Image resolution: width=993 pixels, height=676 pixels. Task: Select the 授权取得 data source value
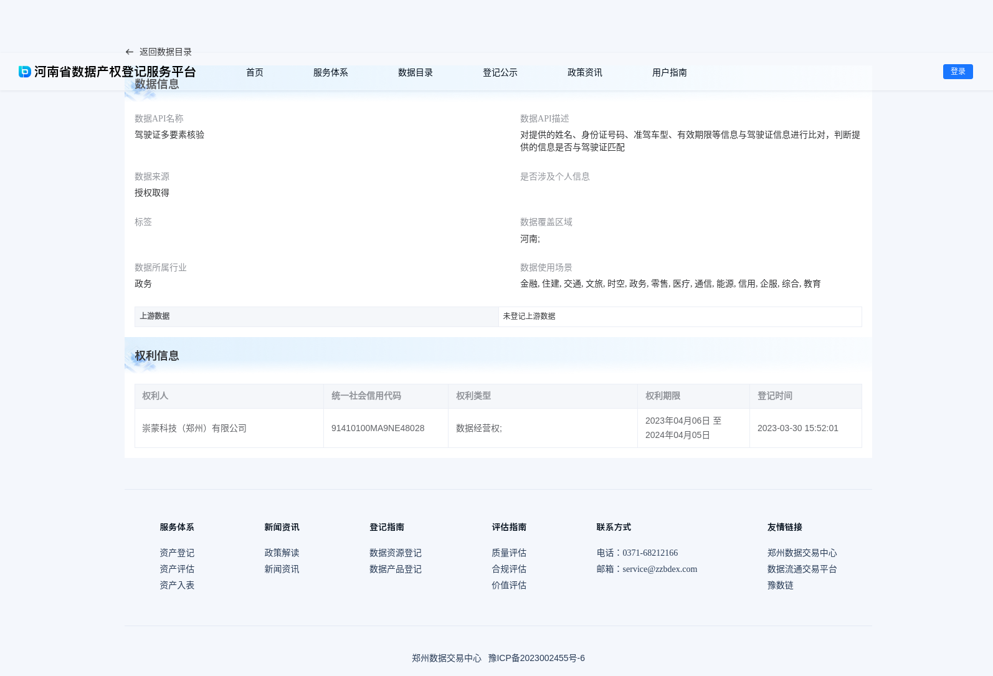[x=152, y=193]
